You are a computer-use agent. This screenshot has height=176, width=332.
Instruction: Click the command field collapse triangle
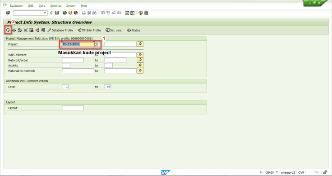click(x=51, y=13)
